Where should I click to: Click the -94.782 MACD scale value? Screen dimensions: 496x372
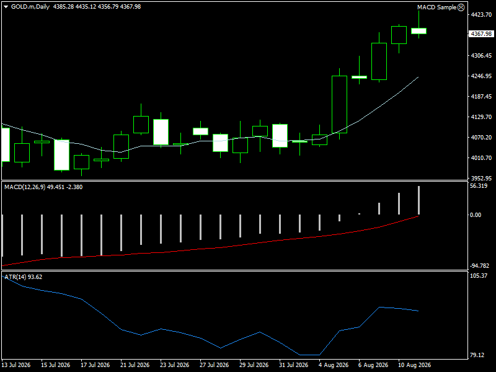click(x=479, y=266)
